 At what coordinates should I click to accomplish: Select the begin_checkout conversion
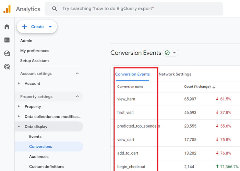tap(131, 167)
